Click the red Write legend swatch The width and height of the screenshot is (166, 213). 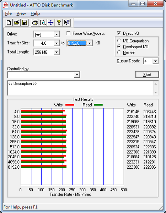coord(70,105)
